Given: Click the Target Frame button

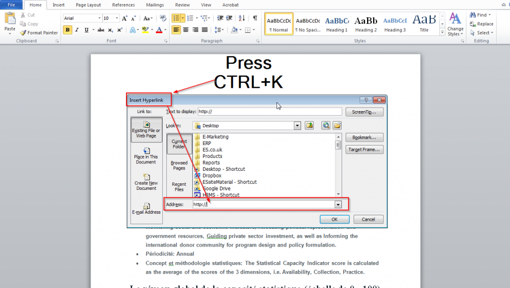Looking at the screenshot, I should (364, 149).
